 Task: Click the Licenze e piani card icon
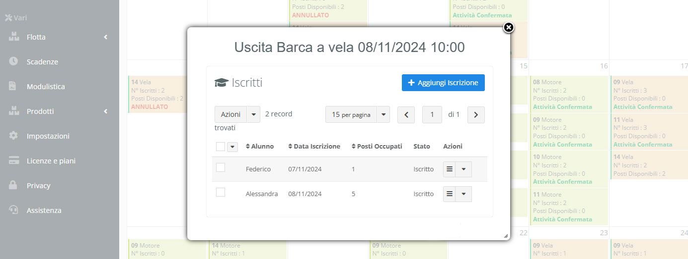tap(13, 160)
